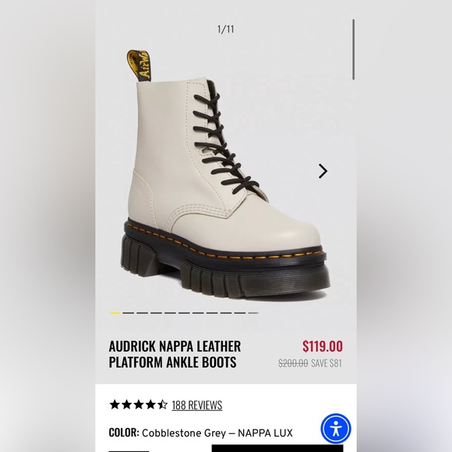Click the red $119.00 sale price

coord(323,346)
